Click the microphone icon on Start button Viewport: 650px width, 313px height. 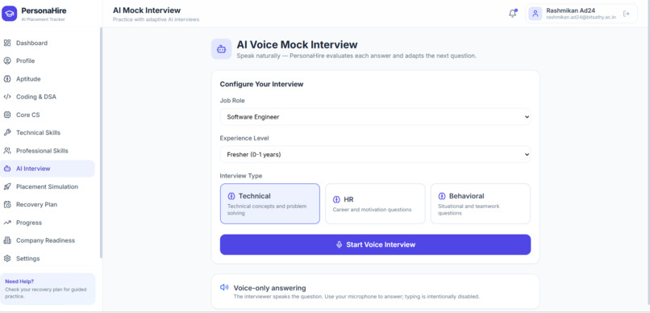(x=339, y=244)
